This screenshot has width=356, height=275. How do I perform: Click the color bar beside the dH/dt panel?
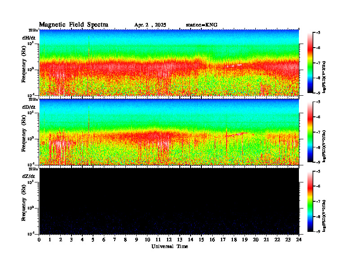tap(310, 63)
